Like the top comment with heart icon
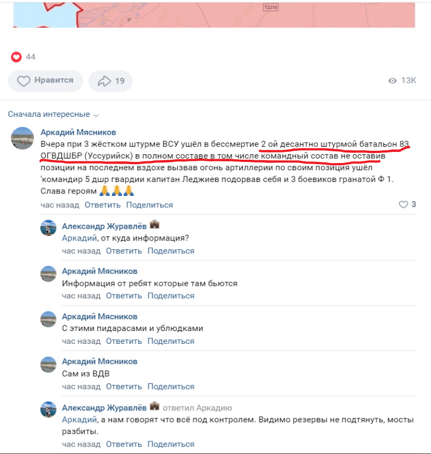This screenshot has height=454, width=431. tap(403, 204)
